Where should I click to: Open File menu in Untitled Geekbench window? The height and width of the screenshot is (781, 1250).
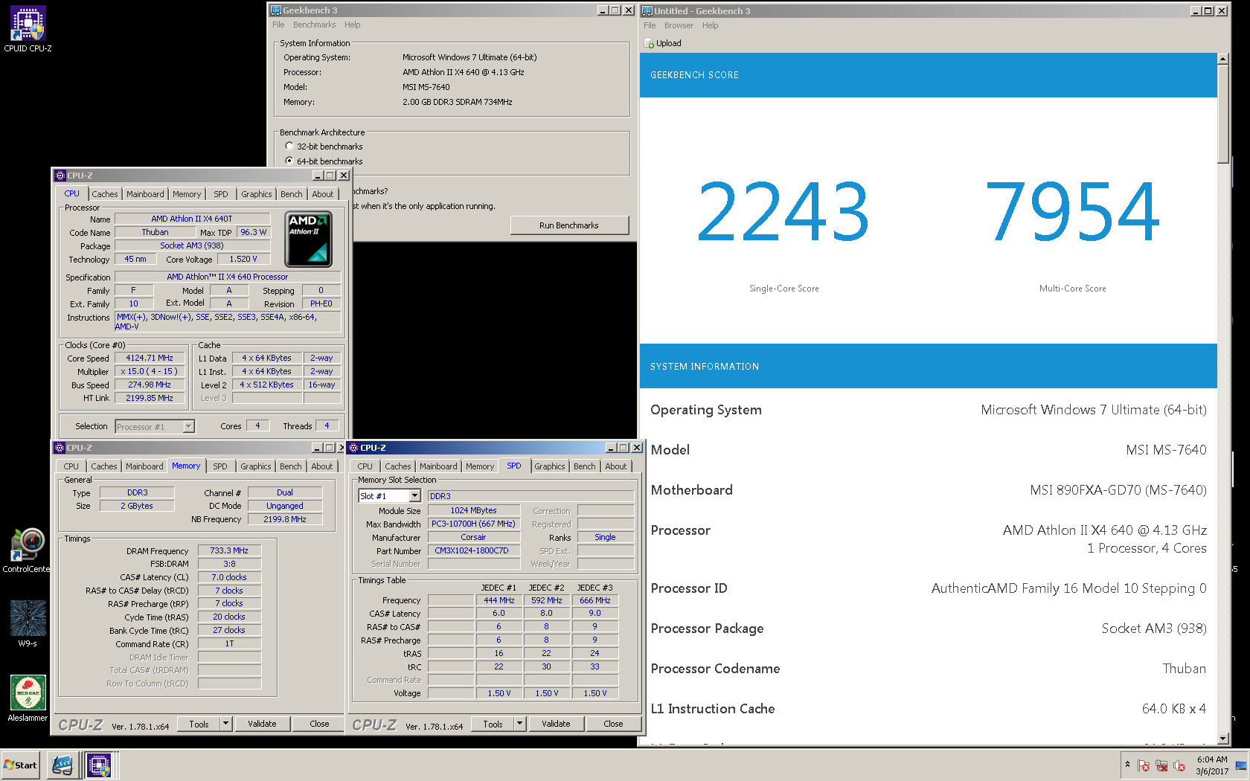650,25
